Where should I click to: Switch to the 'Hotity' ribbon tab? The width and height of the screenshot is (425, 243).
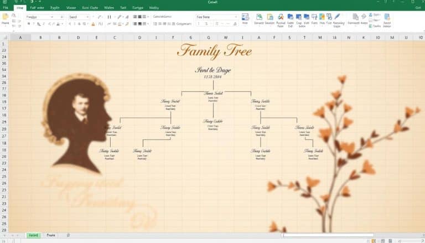coord(154,8)
